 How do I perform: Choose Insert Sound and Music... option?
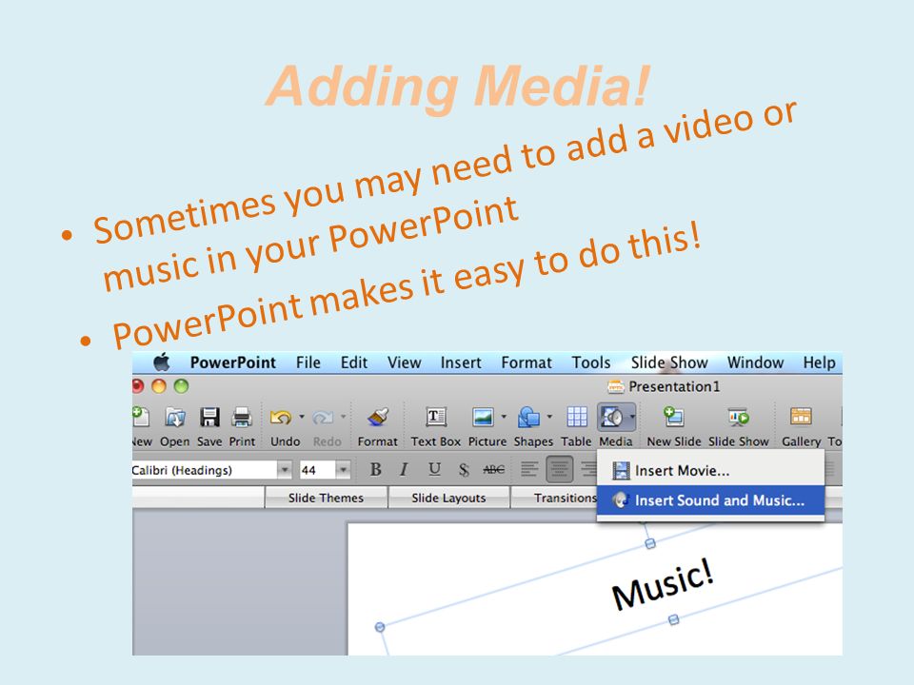[710, 500]
